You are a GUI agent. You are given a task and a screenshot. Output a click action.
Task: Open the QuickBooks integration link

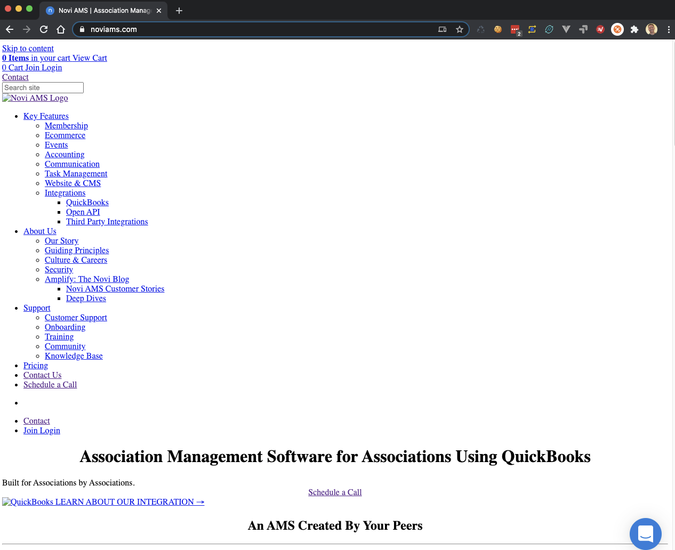tap(87, 203)
